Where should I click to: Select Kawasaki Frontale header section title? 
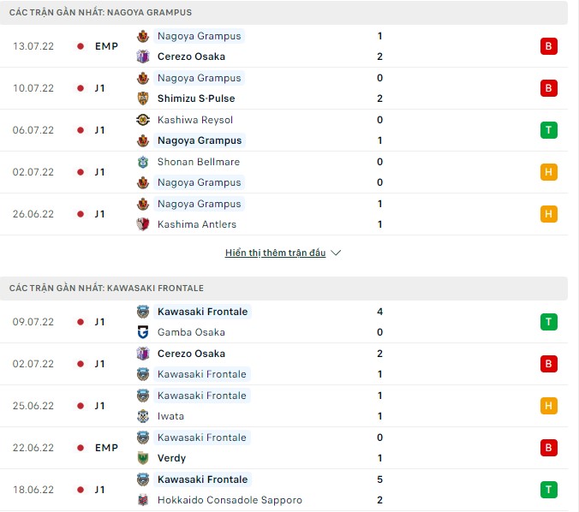tap(106, 289)
